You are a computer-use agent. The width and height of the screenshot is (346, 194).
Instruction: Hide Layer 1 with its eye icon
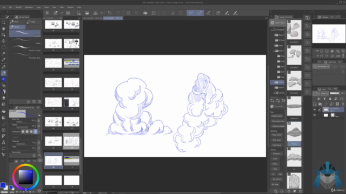pyautogui.click(x=315, y=109)
